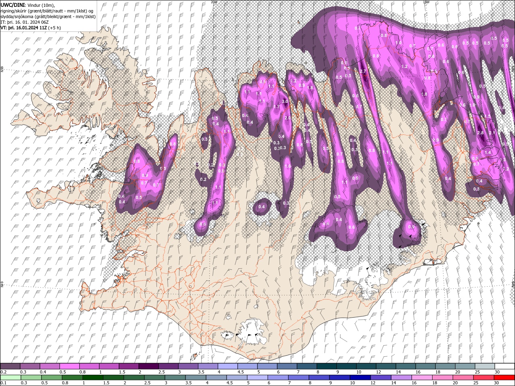
Task: Click the 12 label on bottom legend row
Action: coord(374,383)
